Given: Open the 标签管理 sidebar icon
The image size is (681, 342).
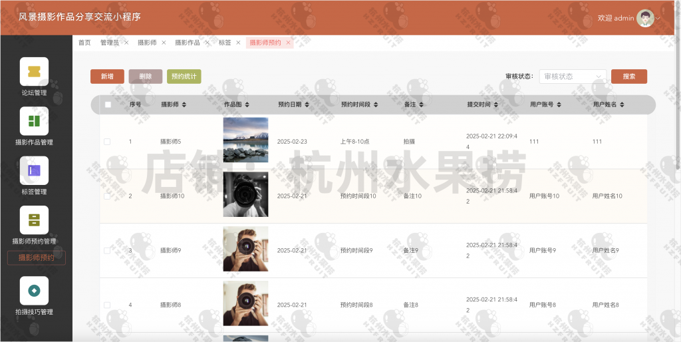Looking at the screenshot, I should (x=34, y=170).
